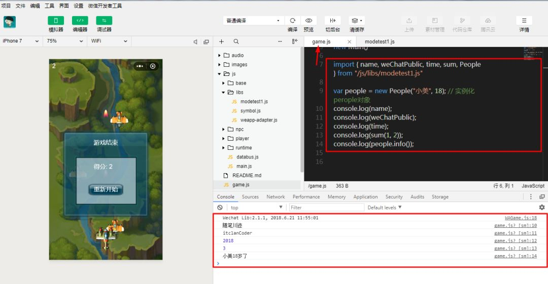Switch to the Storage devtools tab

[440, 197]
